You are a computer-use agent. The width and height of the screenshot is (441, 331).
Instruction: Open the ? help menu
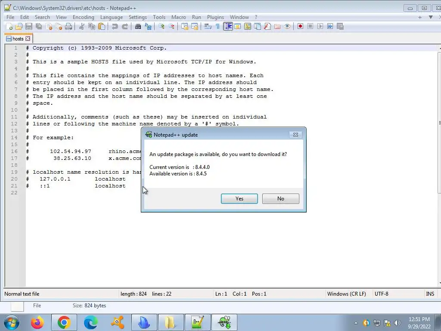[x=256, y=17]
